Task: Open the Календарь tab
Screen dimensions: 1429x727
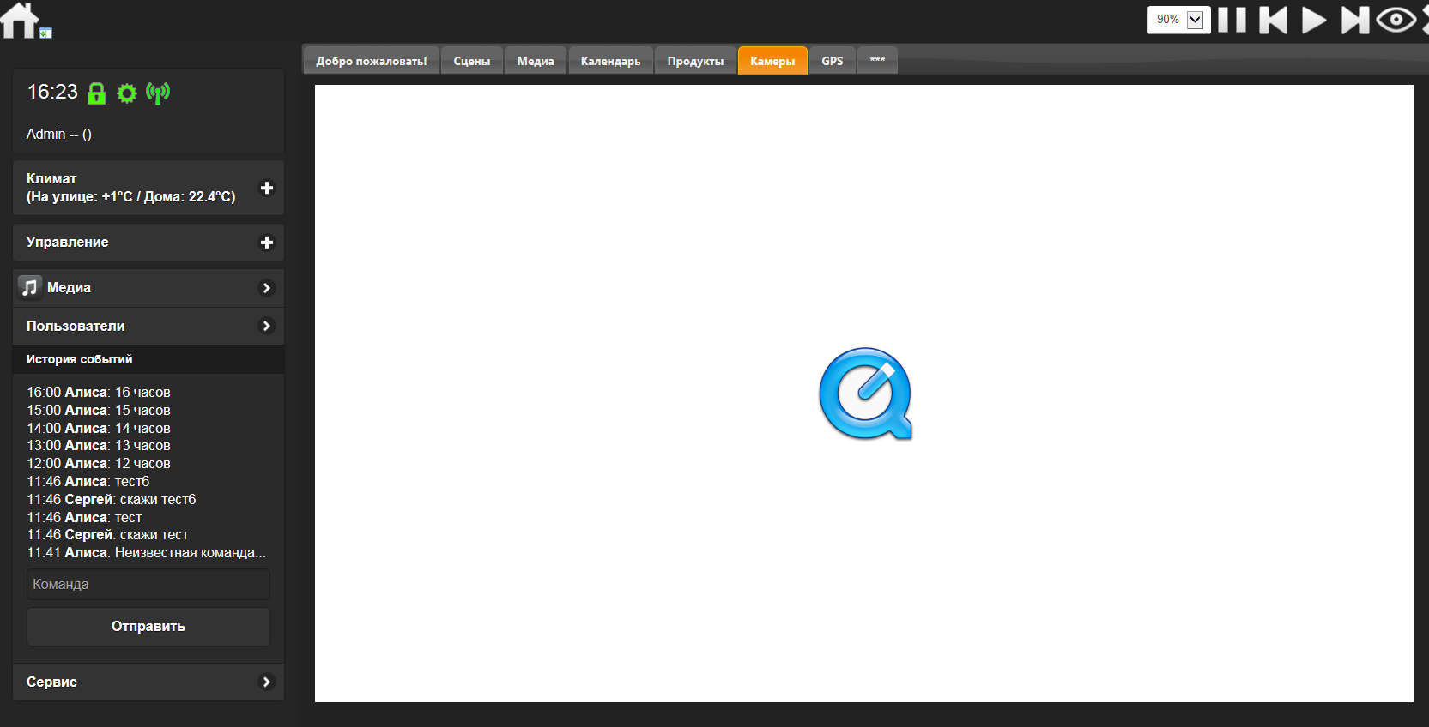Action: (611, 61)
